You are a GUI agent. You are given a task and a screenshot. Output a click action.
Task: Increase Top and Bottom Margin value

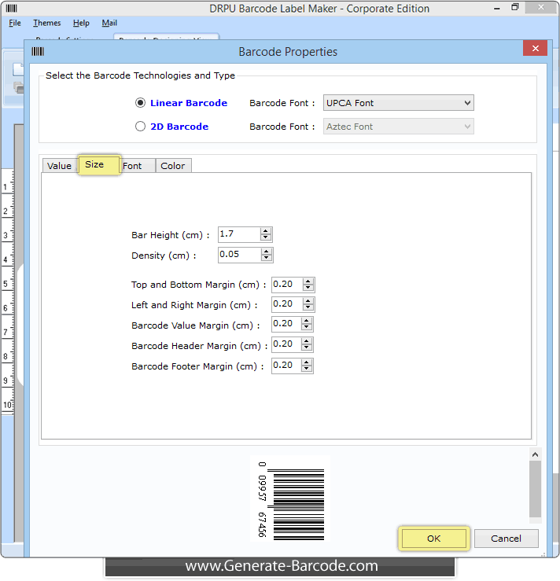click(308, 281)
